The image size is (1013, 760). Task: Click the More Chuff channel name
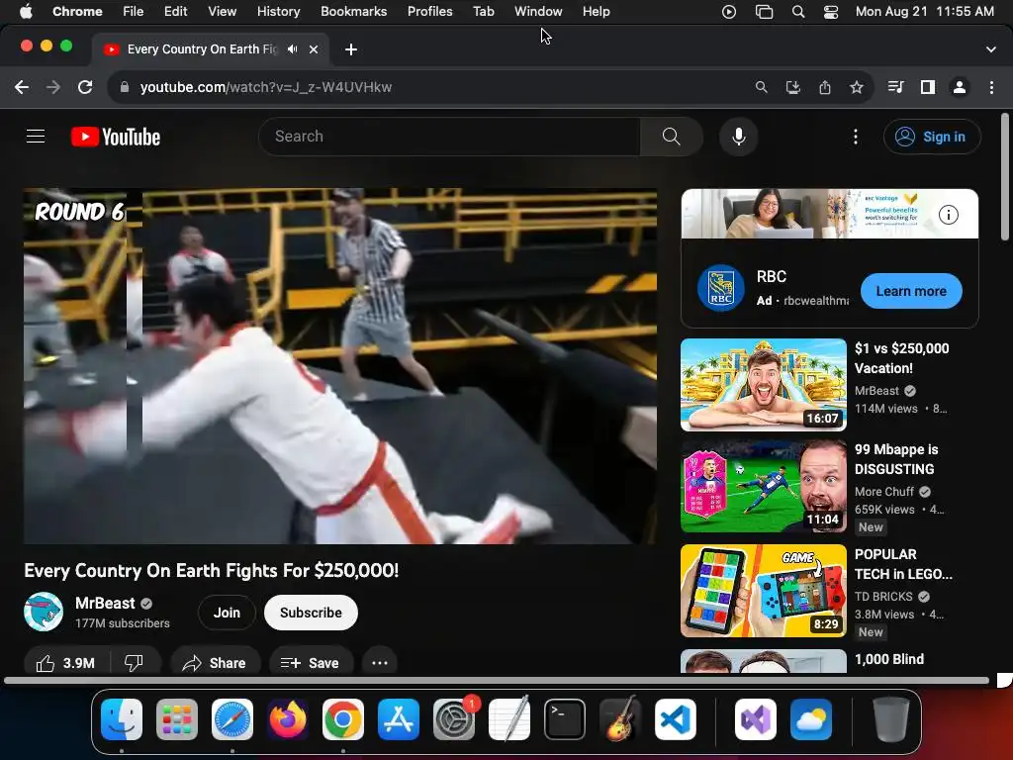click(x=883, y=492)
